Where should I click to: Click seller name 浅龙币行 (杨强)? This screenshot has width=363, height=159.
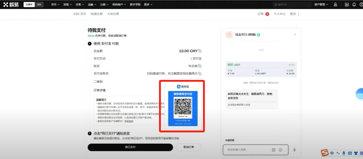[x=246, y=35]
